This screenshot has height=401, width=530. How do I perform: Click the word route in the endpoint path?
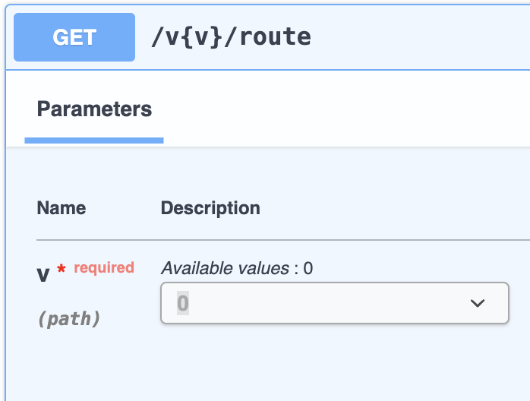tap(276, 37)
